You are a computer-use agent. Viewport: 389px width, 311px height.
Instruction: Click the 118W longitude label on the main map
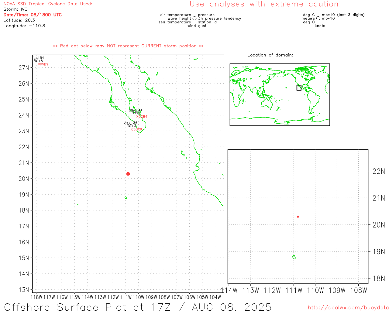[36, 297]
